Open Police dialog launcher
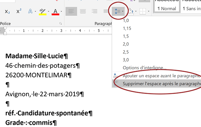 tap(61, 24)
